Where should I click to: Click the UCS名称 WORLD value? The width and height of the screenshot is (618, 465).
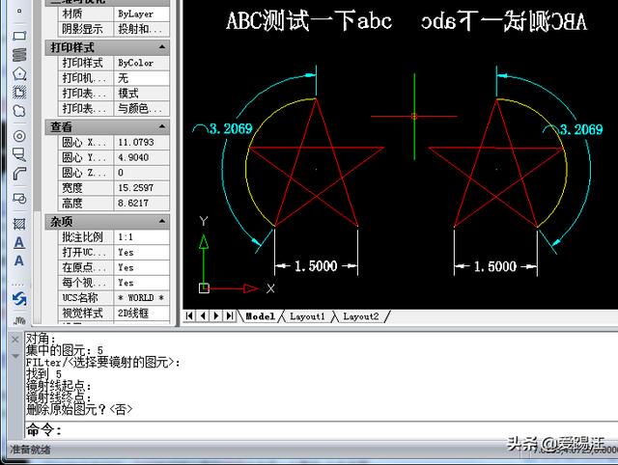coord(142,298)
